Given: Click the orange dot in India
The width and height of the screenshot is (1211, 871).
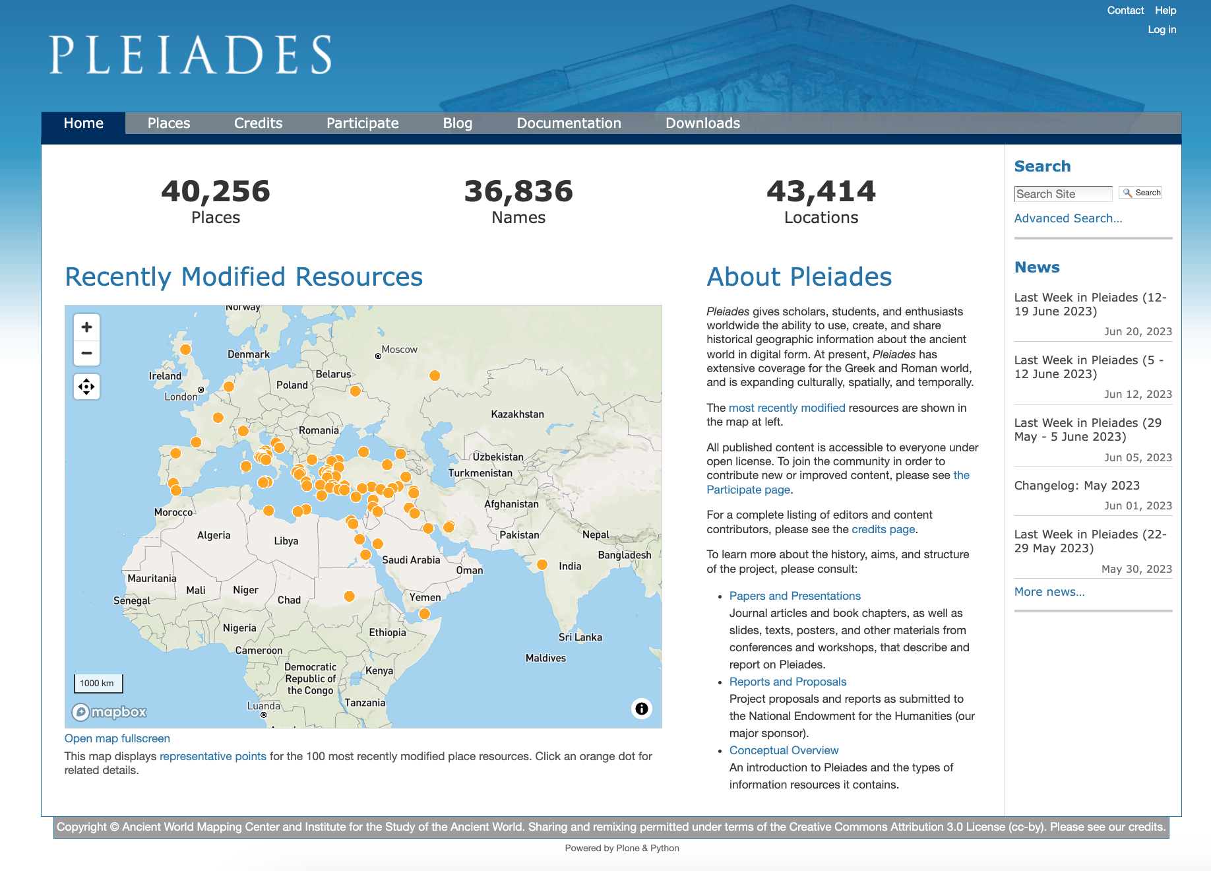Looking at the screenshot, I should coord(542,564).
